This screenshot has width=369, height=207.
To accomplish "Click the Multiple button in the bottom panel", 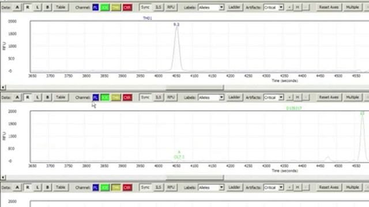I will 352,187.
